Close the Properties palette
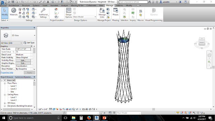 coord(34,28)
